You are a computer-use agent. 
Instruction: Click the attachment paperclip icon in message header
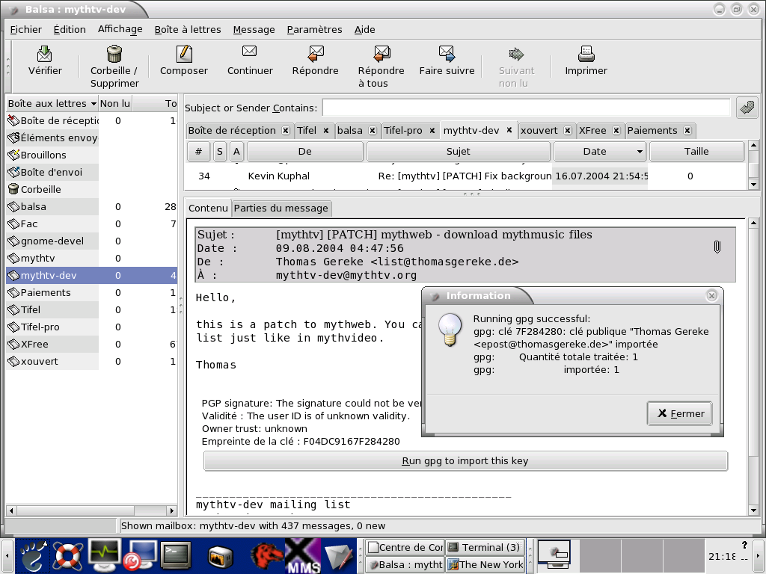point(717,247)
